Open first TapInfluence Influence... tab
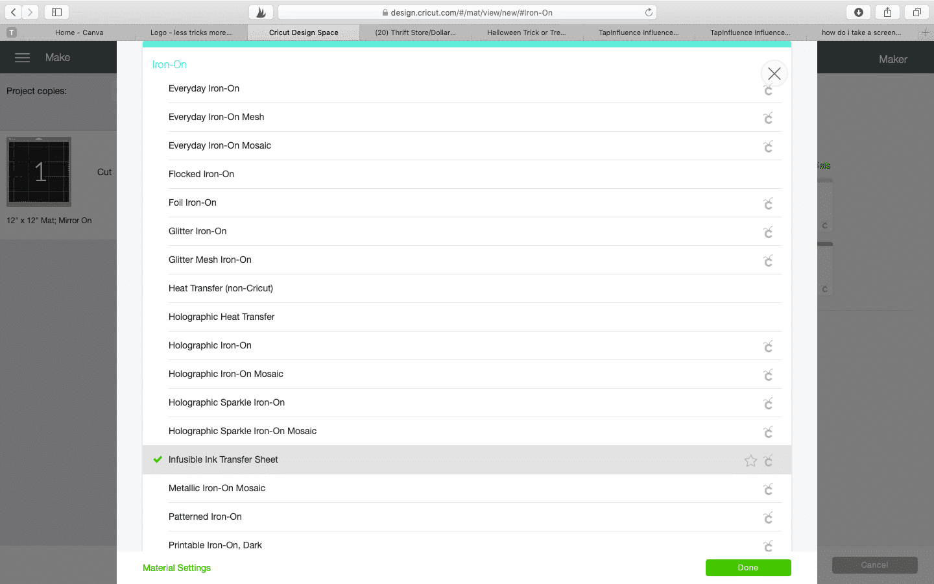The width and height of the screenshot is (934, 584). [639, 32]
